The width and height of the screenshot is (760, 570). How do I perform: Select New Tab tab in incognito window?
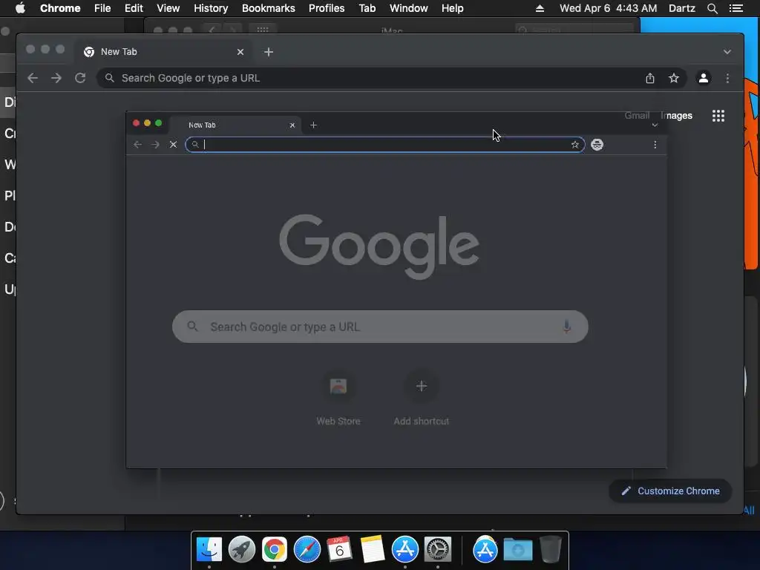click(235, 125)
